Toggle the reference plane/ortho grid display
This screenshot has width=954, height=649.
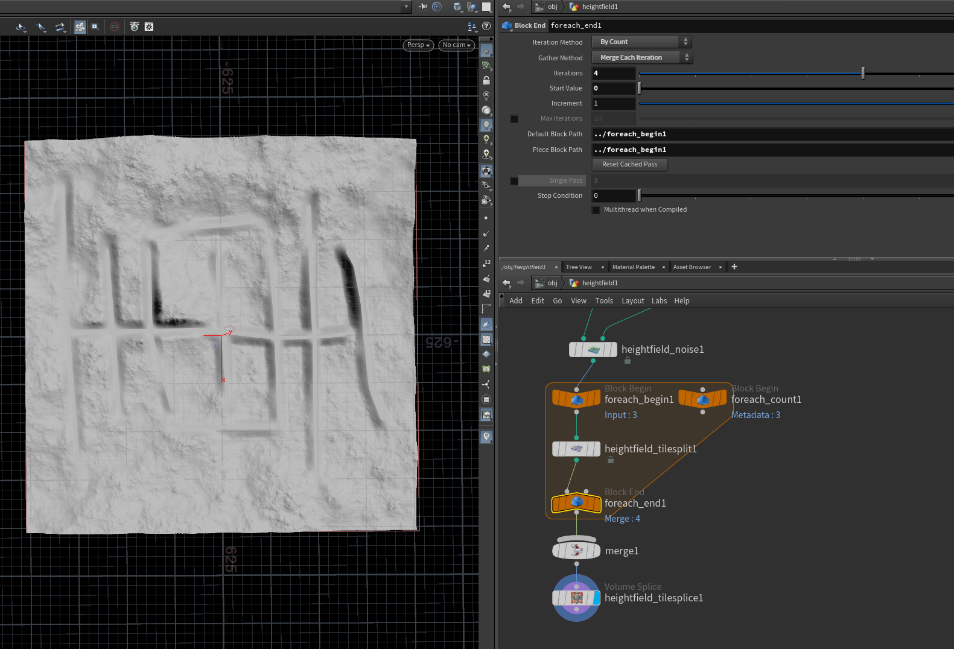point(486,51)
